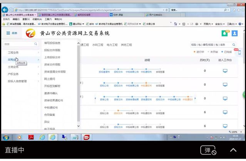Expand the 投标人信息管理 sidebar item
Screen dimensions: 246x161
point(17,81)
